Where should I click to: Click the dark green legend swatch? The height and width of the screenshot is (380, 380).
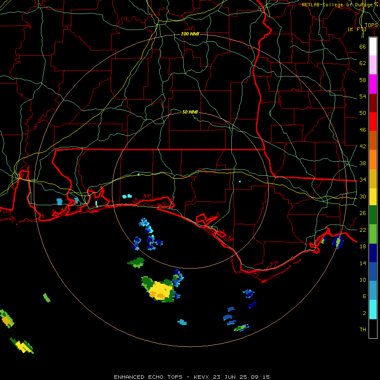tap(373, 215)
